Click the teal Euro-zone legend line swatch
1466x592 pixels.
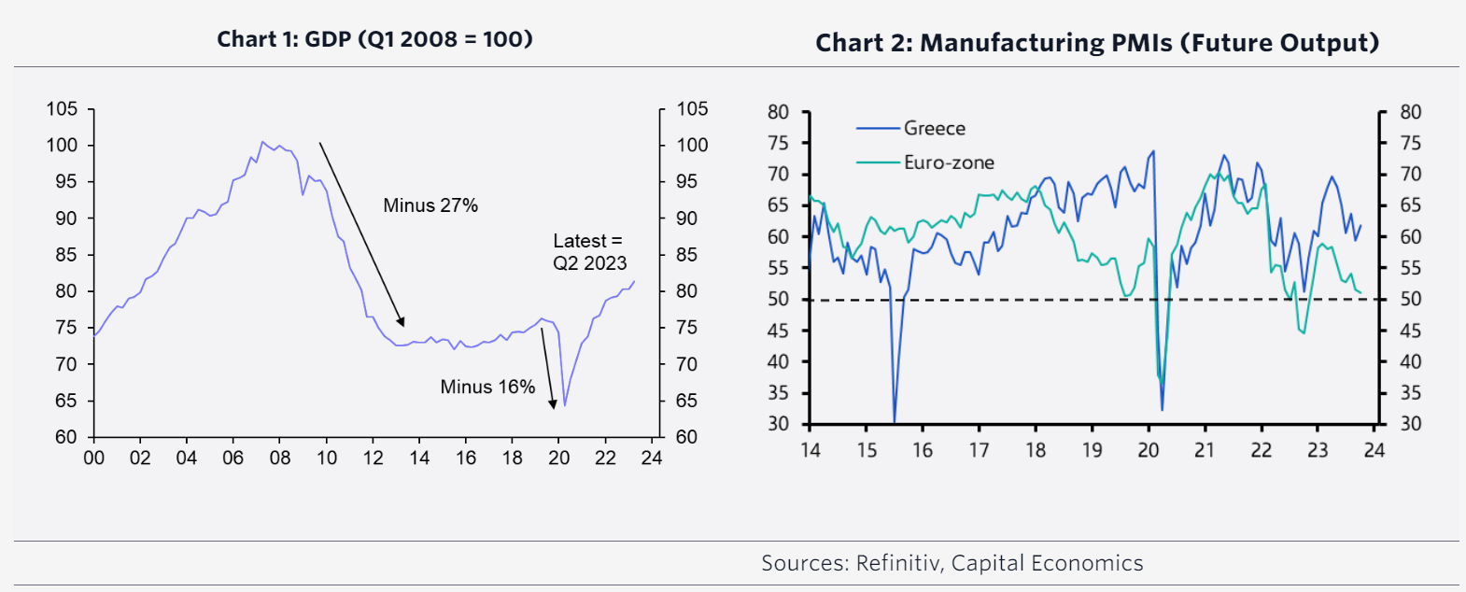(x=878, y=162)
